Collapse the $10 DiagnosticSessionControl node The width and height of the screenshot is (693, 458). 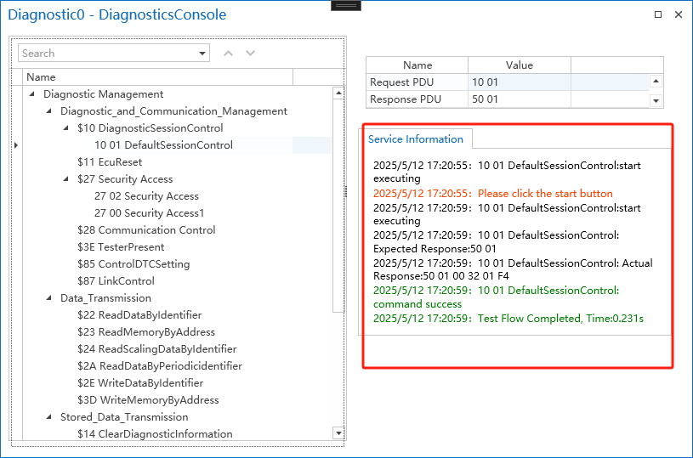click(x=67, y=128)
